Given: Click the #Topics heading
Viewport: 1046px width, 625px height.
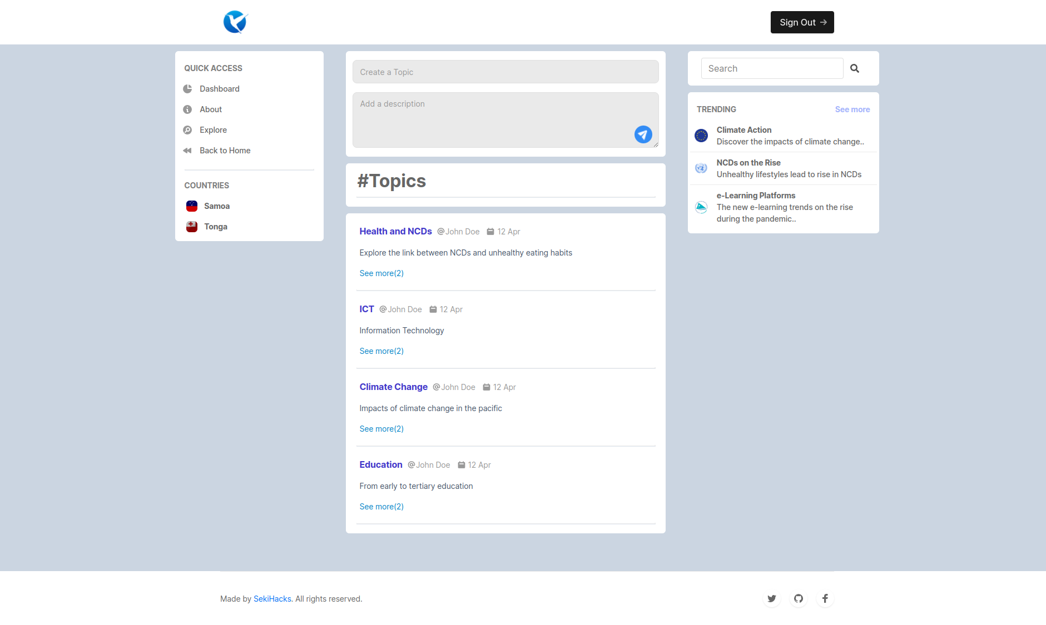Looking at the screenshot, I should coord(391,181).
